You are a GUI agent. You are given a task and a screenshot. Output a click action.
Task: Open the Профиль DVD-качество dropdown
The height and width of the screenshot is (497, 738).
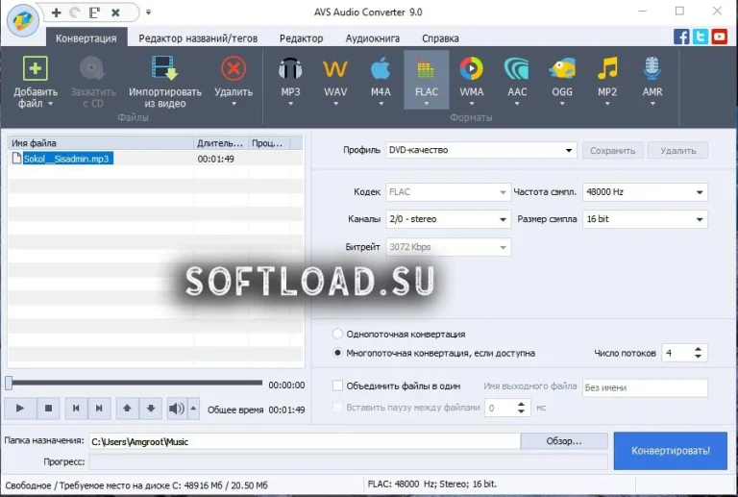481,150
